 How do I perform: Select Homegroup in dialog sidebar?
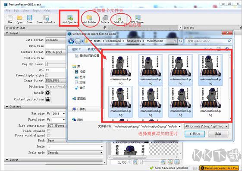(79, 98)
